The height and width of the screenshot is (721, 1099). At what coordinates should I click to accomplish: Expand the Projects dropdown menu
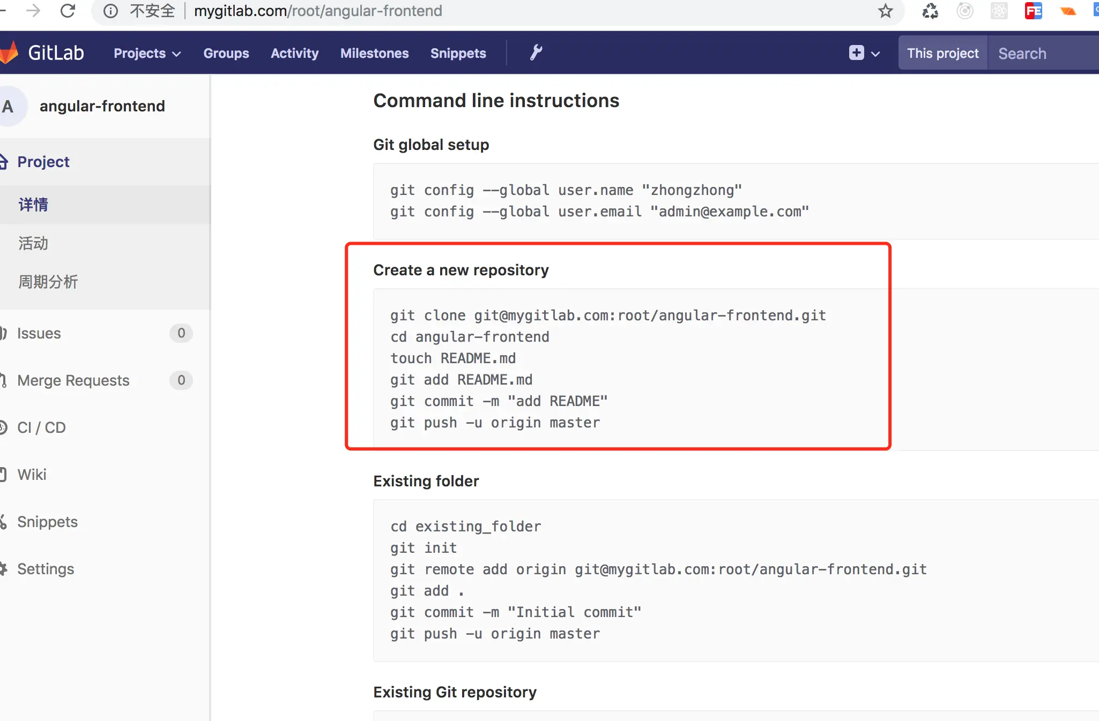click(147, 53)
